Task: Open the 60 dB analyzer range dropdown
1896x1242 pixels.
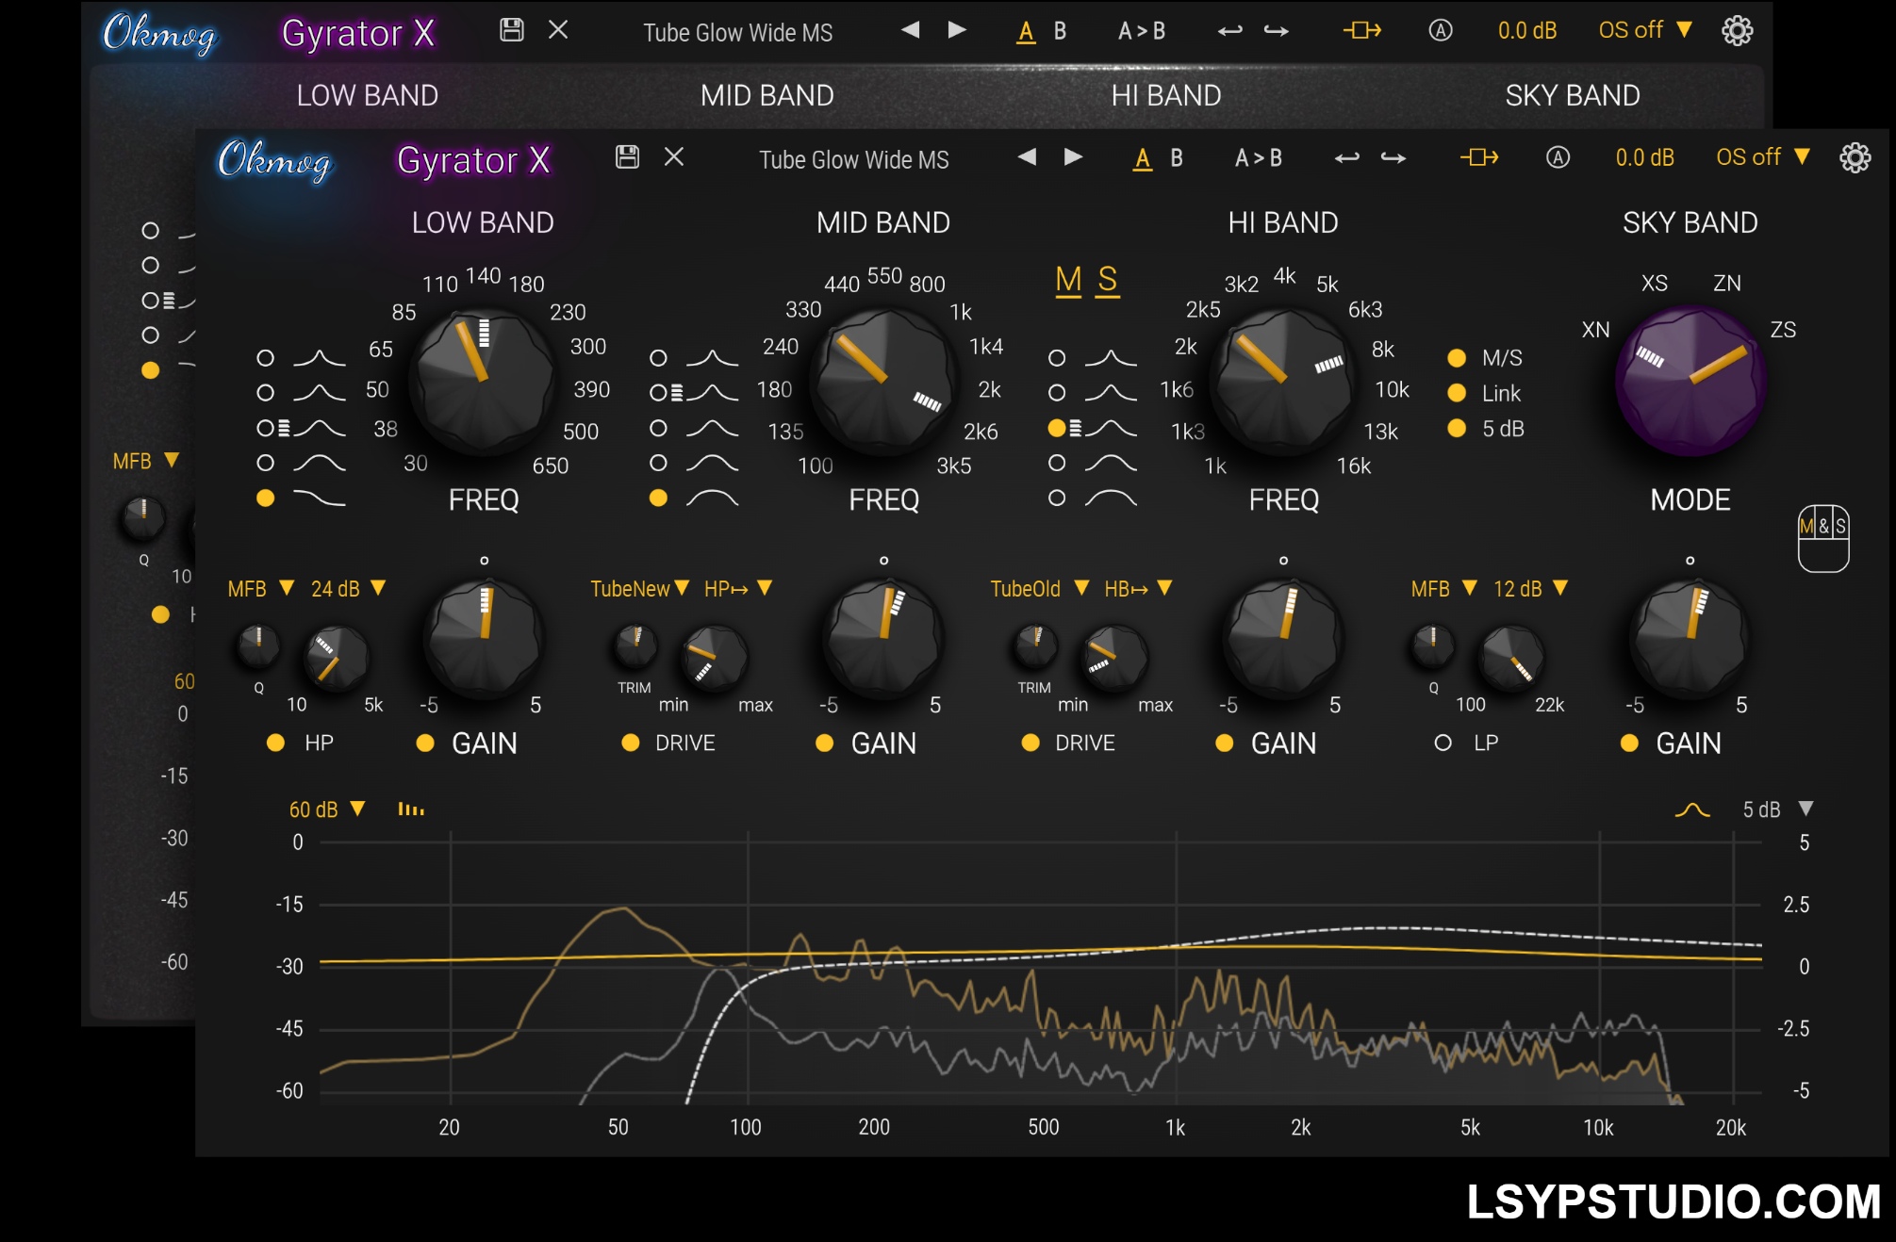Action: [x=327, y=809]
